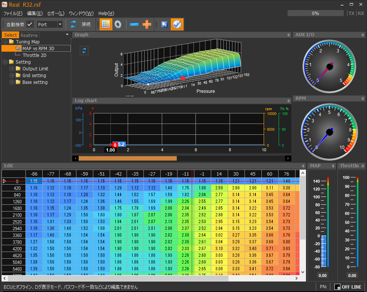Open the ロガー(L) menu
This screenshot has height=292, width=367.
tap(56, 13)
